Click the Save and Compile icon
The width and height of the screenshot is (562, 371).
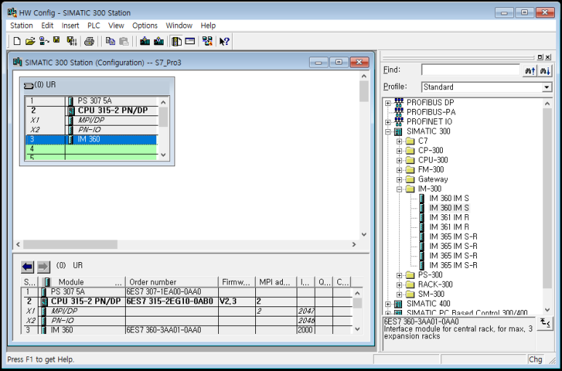pos(72,41)
